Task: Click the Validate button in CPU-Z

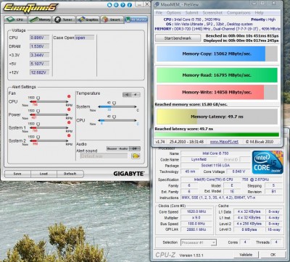Action: tap(246, 255)
